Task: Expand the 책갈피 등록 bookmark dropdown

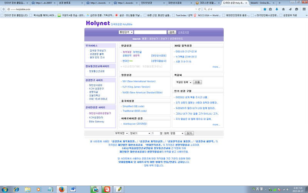Action: point(184,82)
